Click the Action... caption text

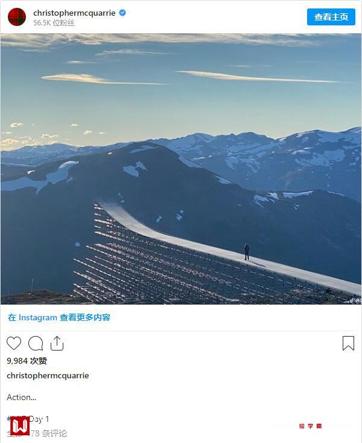(21, 397)
